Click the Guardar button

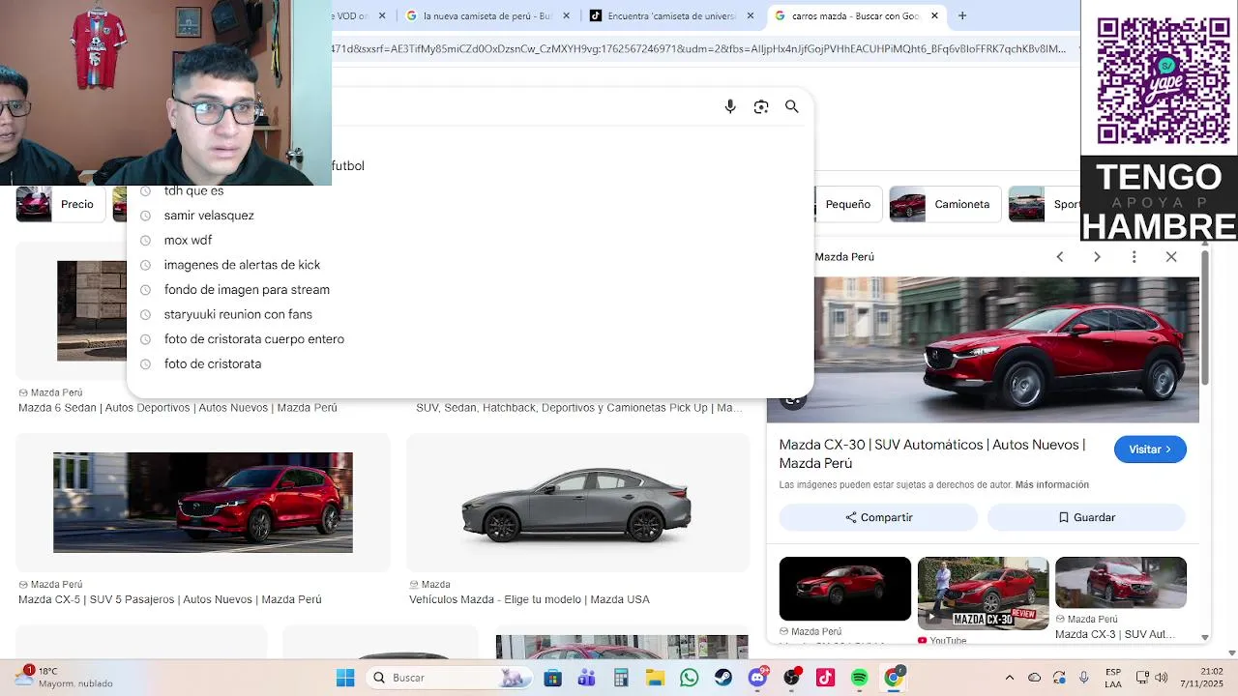coord(1086,517)
